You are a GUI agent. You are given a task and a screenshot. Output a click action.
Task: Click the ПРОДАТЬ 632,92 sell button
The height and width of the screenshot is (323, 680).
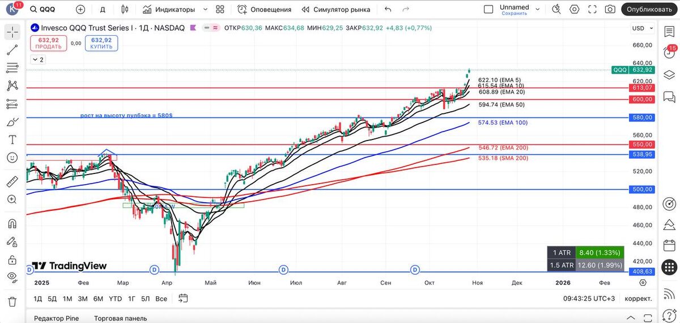[x=48, y=43]
